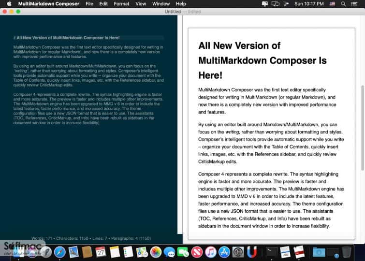Open Mail stamp icon in the Dock

tap(73, 252)
